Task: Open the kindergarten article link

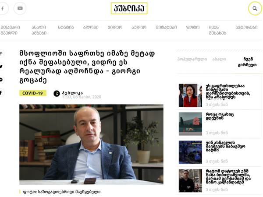Action: click(225, 146)
